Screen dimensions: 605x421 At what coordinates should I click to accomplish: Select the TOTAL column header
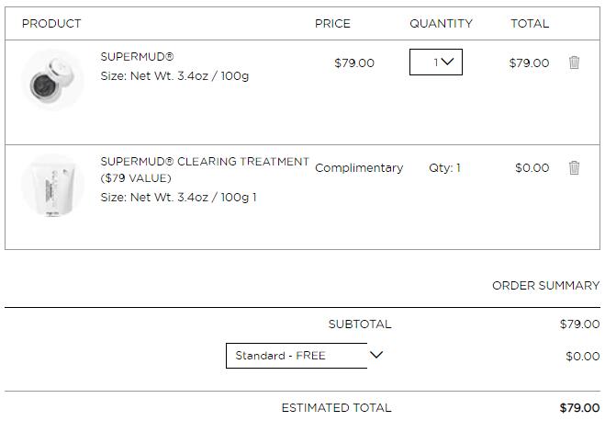[x=530, y=23]
